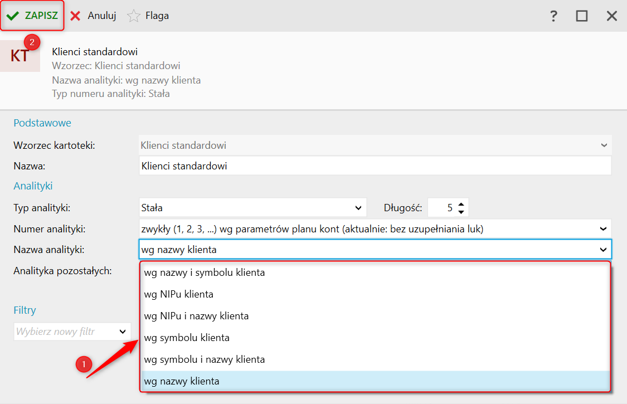Choose 'wg symbolu i nazwy klienta'
This screenshot has width=627, height=404.
(204, 359)
